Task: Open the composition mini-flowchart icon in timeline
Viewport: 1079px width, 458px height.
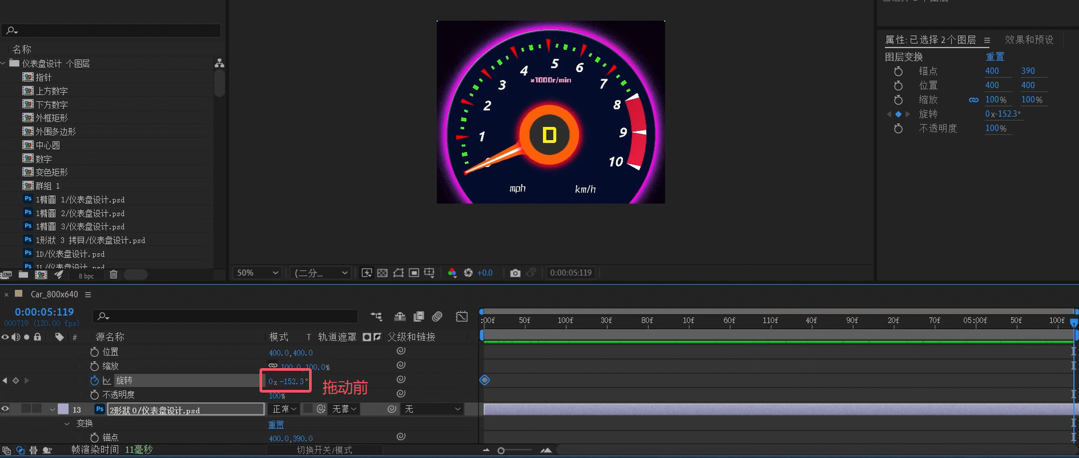Action: [376, 317]
